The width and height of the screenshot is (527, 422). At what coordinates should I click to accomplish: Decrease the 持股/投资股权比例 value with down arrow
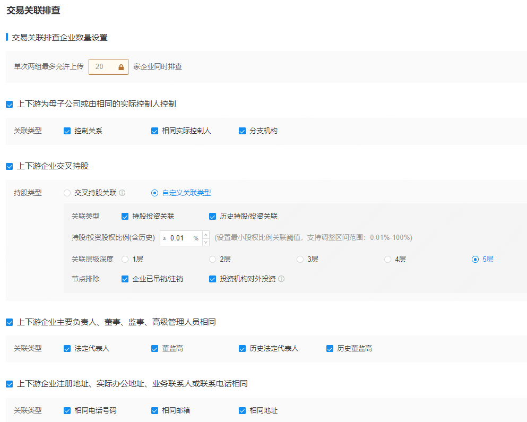coord(206,242)
